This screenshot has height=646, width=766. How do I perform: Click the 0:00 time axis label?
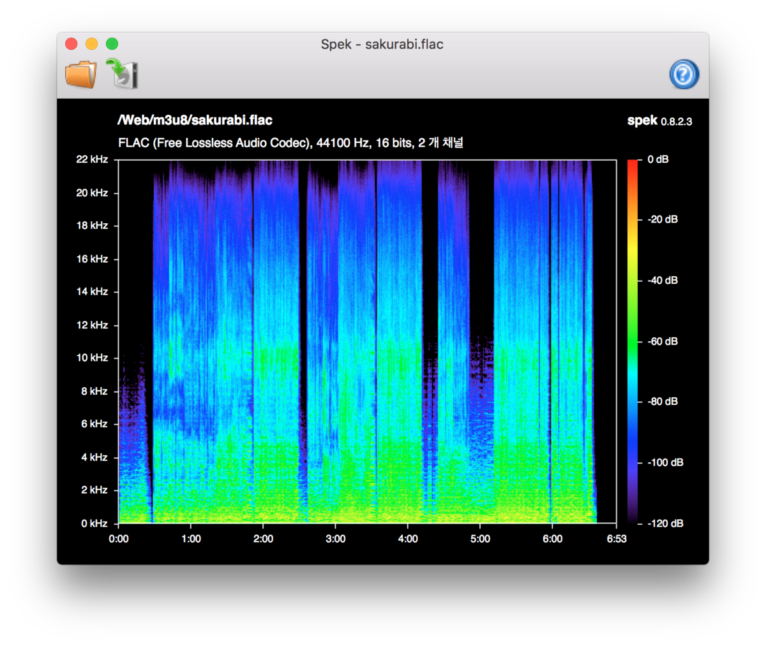coord(119,539)
